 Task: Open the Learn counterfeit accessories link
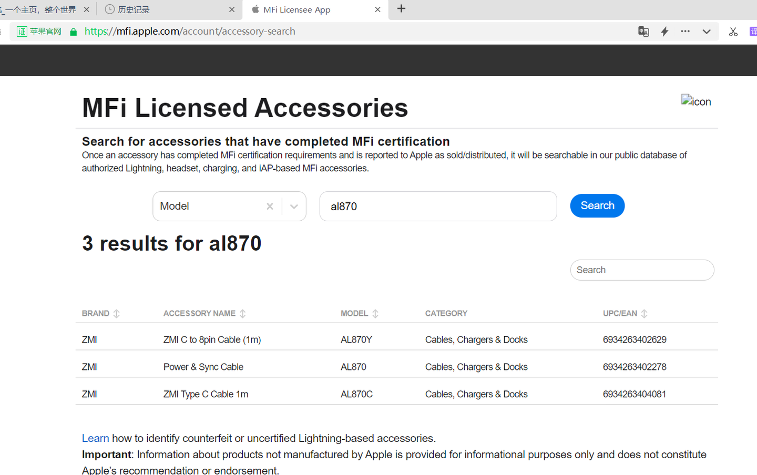click(x=95, y=438)
